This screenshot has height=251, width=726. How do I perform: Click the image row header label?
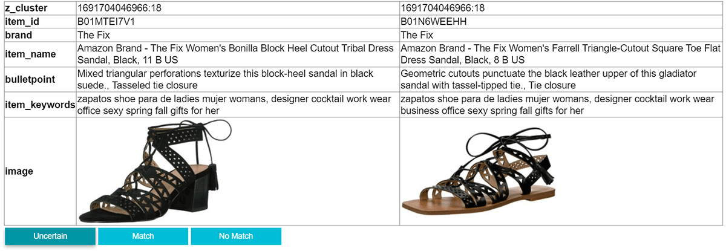[x=19, y=171]
